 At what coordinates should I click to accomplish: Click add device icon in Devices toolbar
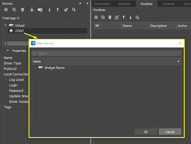[6, 10]
